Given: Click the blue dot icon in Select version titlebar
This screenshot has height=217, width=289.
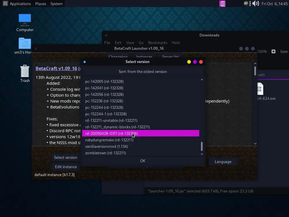Looking at the screenshot, I should (85, 62).
